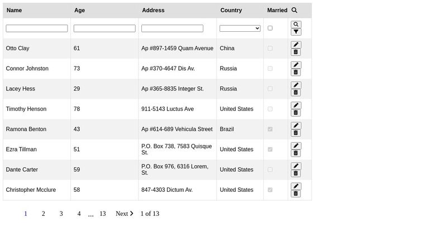Viewport: 447px width, 251px height.
Task: Go to page 3
Action: 61,214
